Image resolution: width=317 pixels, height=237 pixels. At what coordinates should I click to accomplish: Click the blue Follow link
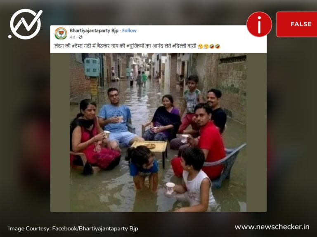(129, 30)
